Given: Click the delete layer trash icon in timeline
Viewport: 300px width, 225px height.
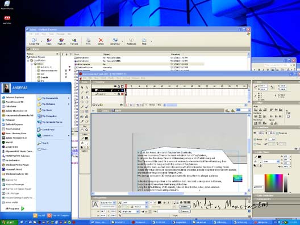Looking at the screenshot, I should click(x=121, y=105).
